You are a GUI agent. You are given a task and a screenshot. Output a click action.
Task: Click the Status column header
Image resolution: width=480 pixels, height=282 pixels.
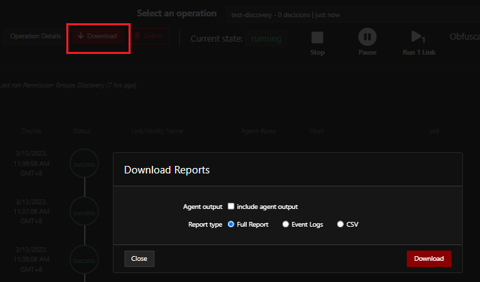point(82,131)
